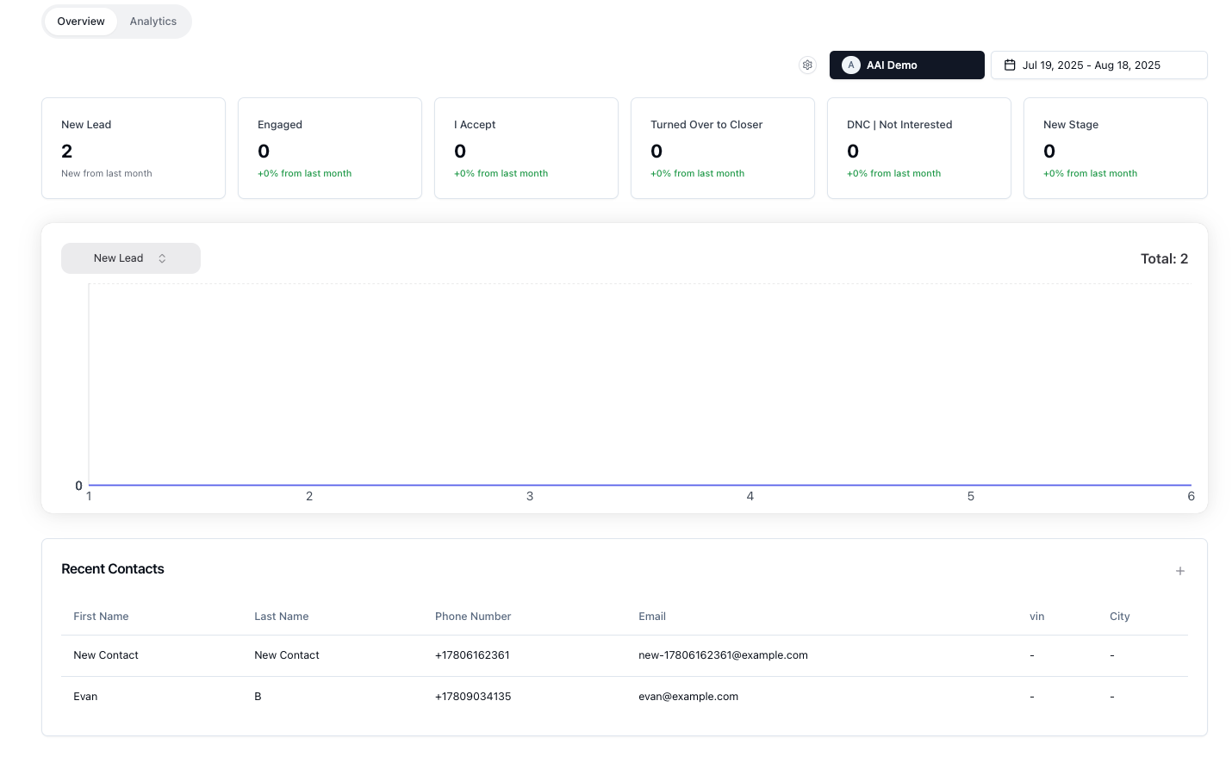
Task: Click the Phone Number column header
Action: [x=473, y=616]
